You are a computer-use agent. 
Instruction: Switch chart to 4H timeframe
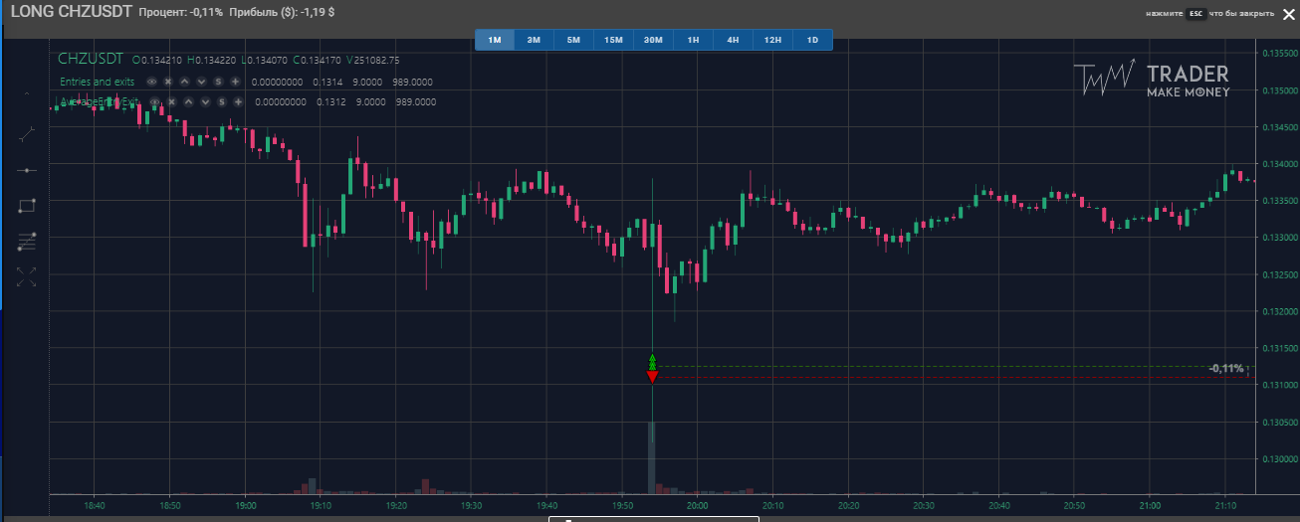coord(733,40)
